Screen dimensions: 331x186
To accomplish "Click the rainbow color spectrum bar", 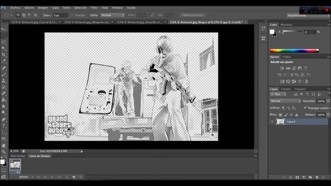I will [294, 51].
